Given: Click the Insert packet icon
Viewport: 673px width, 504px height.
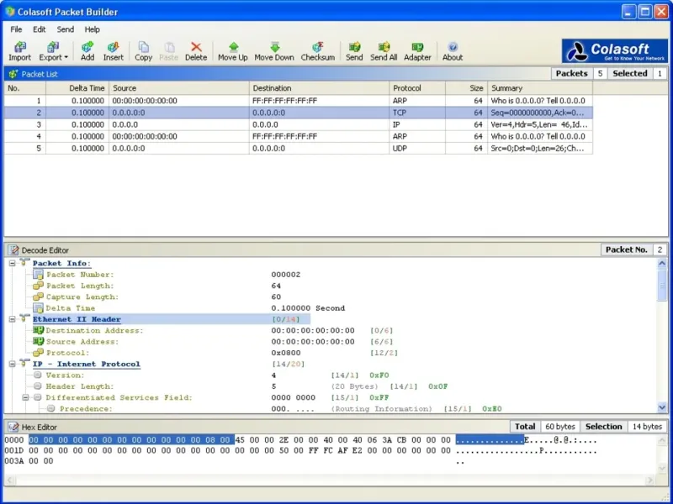Looking at the screenshot, I should click(x=113, y=50).
